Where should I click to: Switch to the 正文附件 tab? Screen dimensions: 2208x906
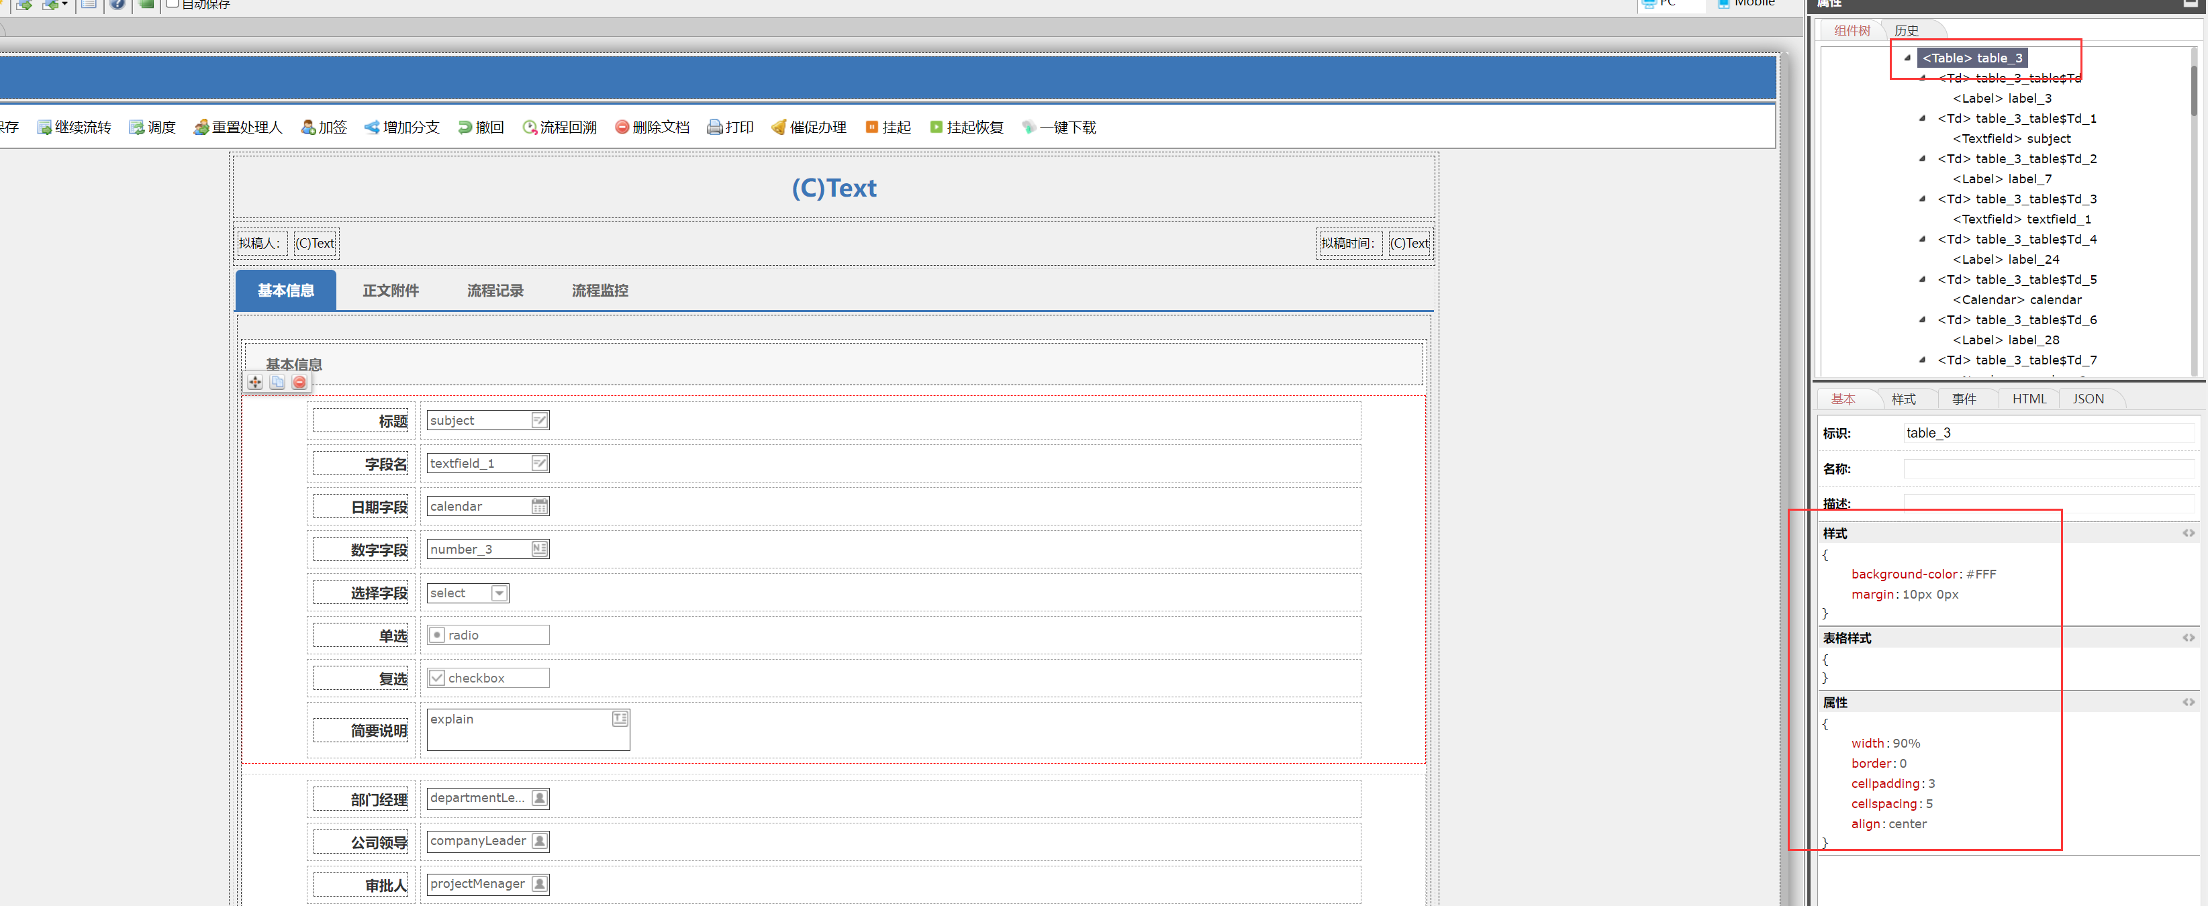[390, 291]
